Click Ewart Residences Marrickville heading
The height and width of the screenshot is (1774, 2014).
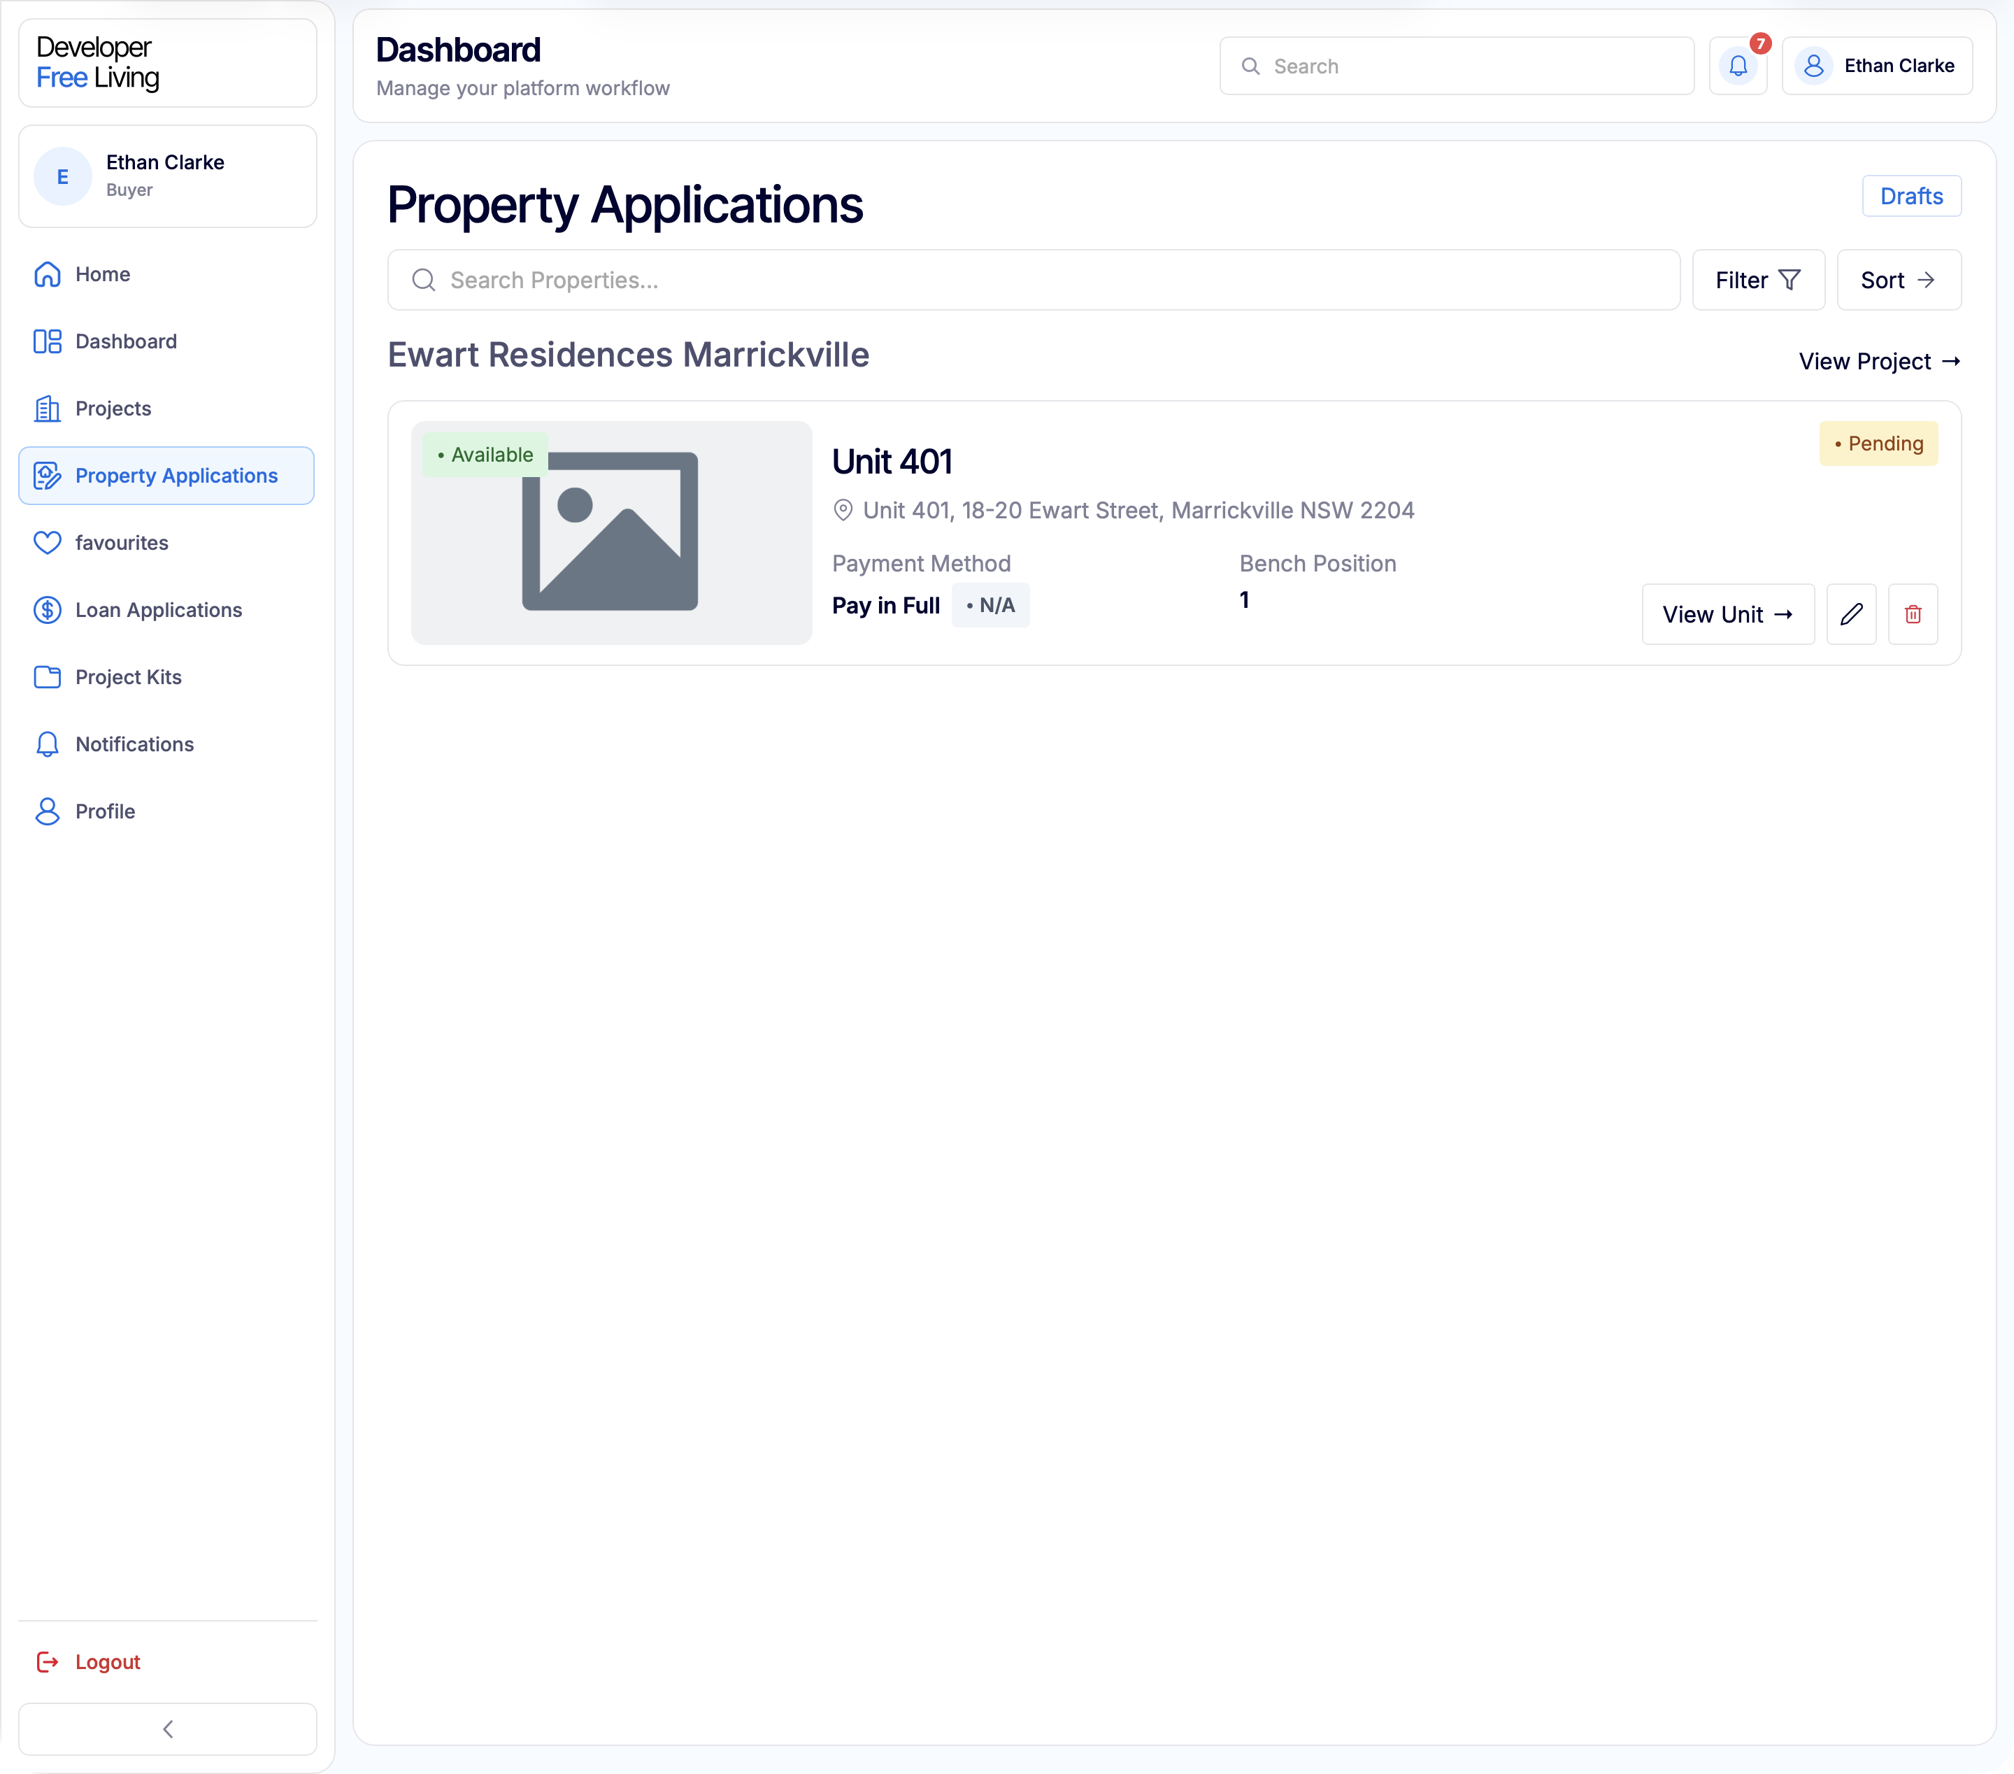coord(629,355)
